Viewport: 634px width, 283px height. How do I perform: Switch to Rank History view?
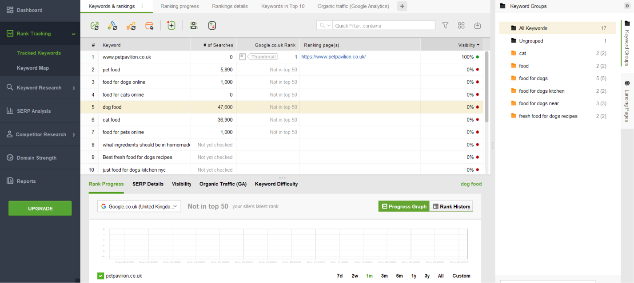pos(451,206)
